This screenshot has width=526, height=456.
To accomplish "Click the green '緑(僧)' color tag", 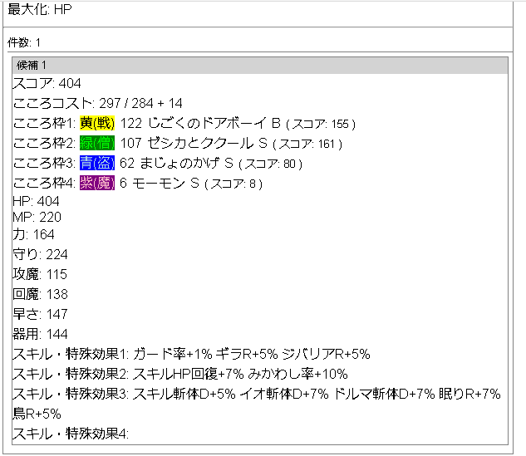I will [97, 143].
